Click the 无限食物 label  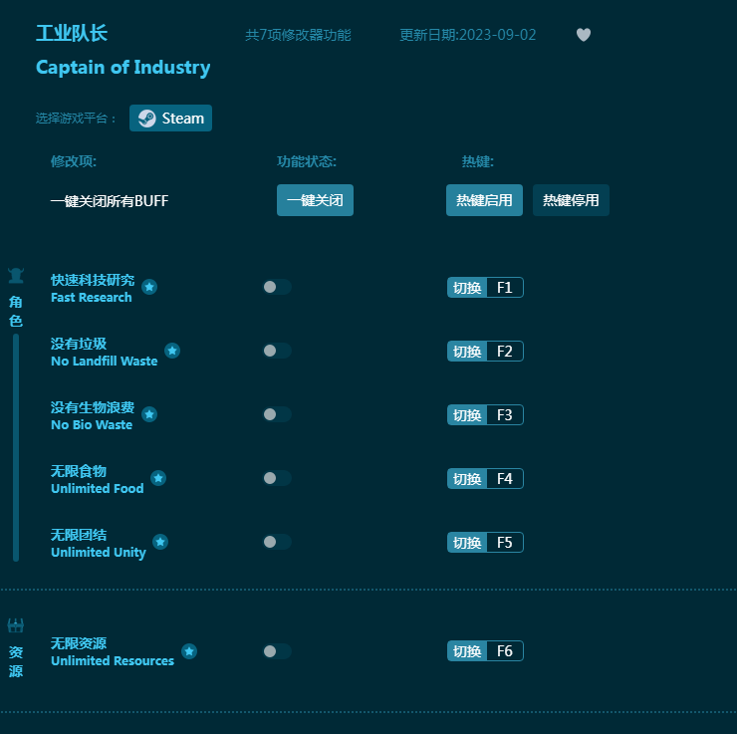79,471
